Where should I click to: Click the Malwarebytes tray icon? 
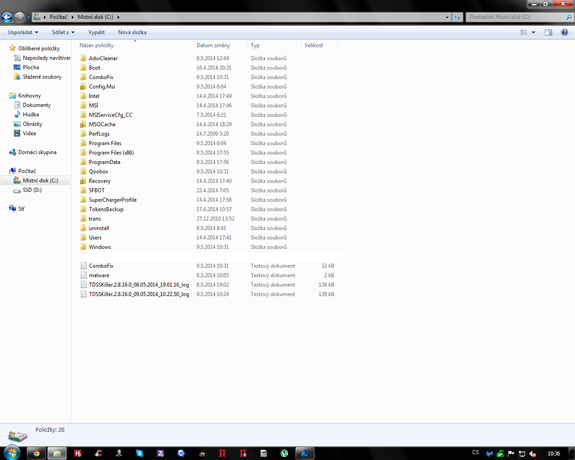490,454
